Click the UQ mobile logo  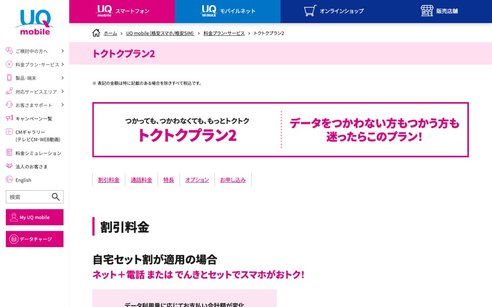pyautogui.click(x=34, y=22)
